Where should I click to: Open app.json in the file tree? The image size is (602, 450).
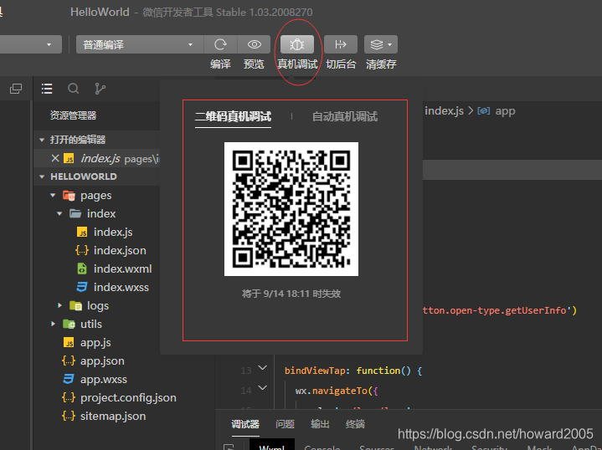tap(102, 361)
